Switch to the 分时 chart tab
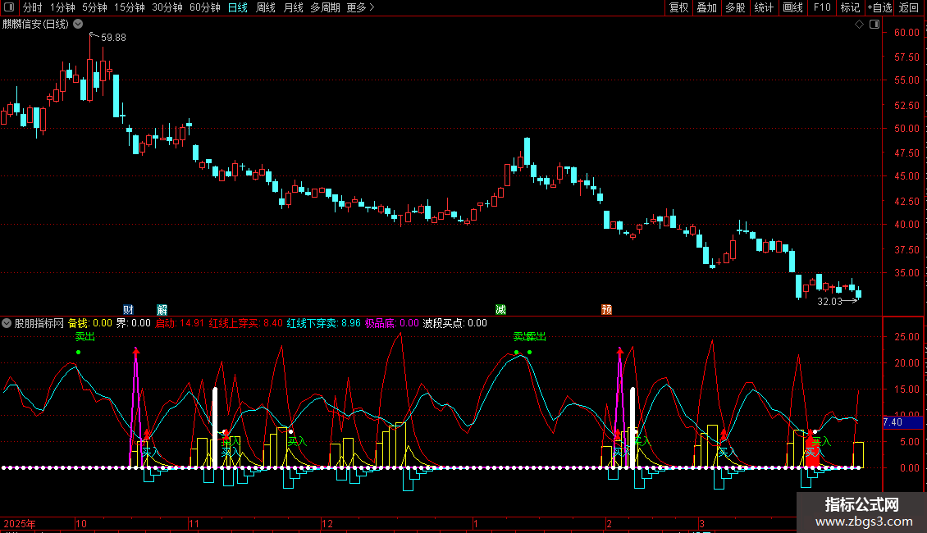 tap(32, 7)
